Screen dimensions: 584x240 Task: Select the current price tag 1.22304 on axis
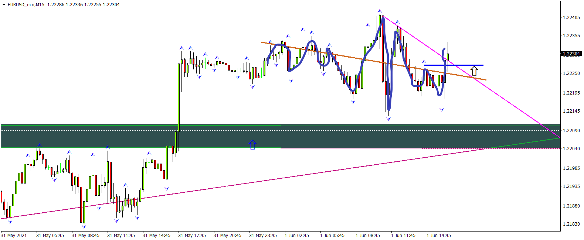571,54
